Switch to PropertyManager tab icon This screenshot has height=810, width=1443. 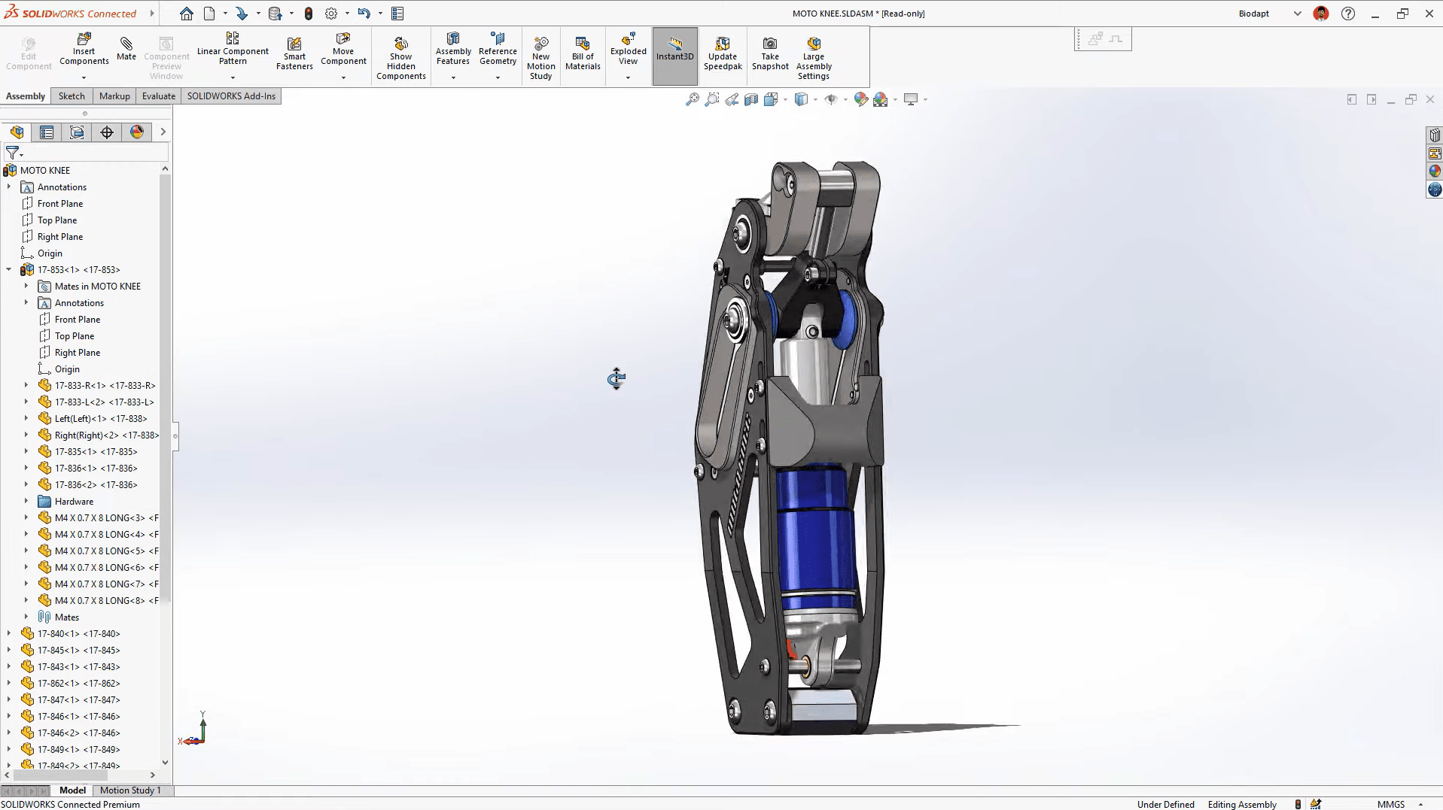coord(47,132)
